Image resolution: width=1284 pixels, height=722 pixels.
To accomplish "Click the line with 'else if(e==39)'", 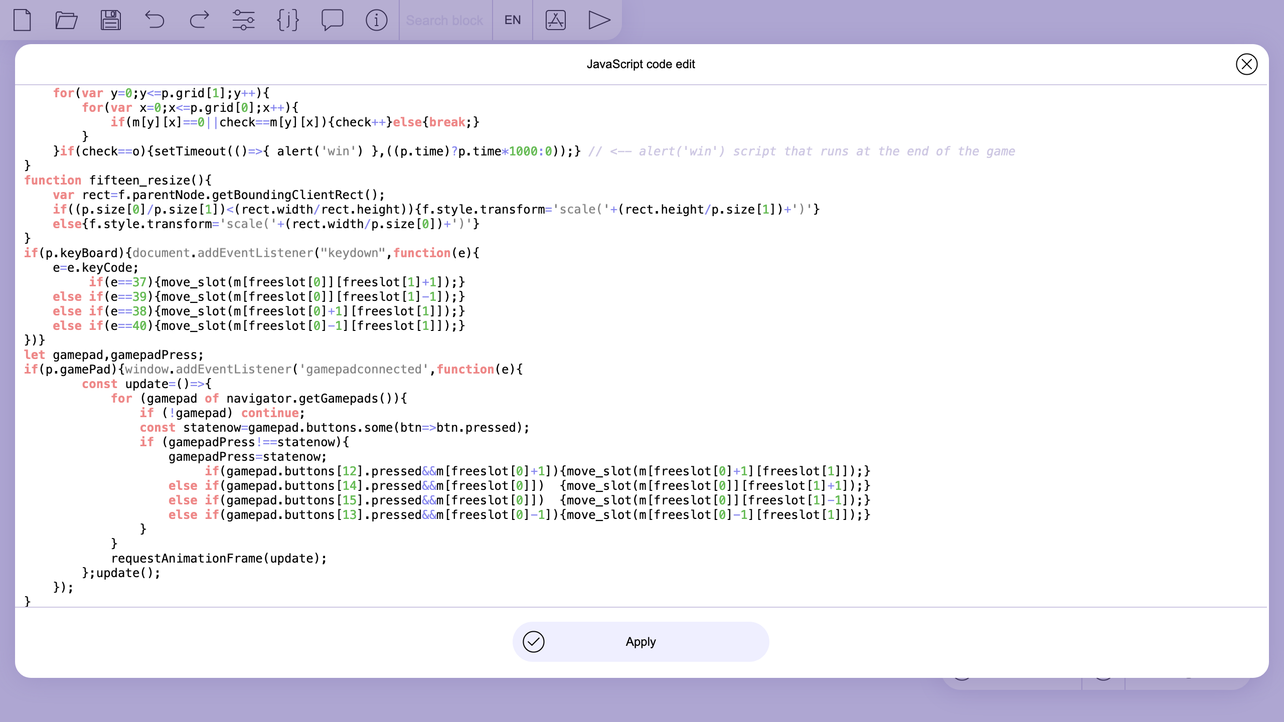I will tap(259, 297).
